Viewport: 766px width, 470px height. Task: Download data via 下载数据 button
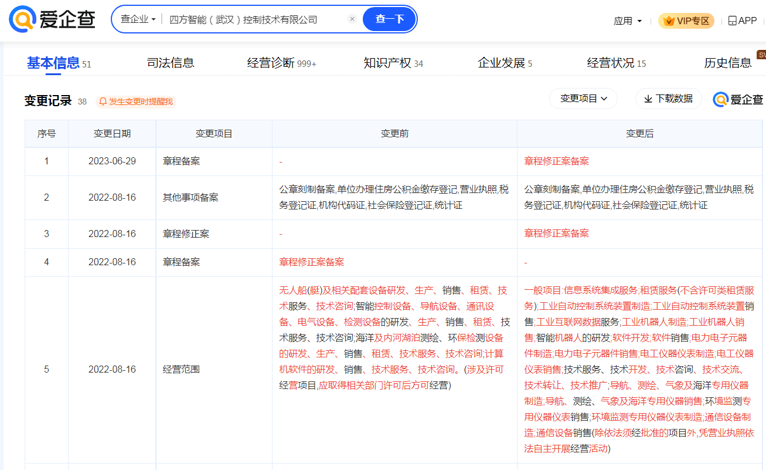point(668,99)
